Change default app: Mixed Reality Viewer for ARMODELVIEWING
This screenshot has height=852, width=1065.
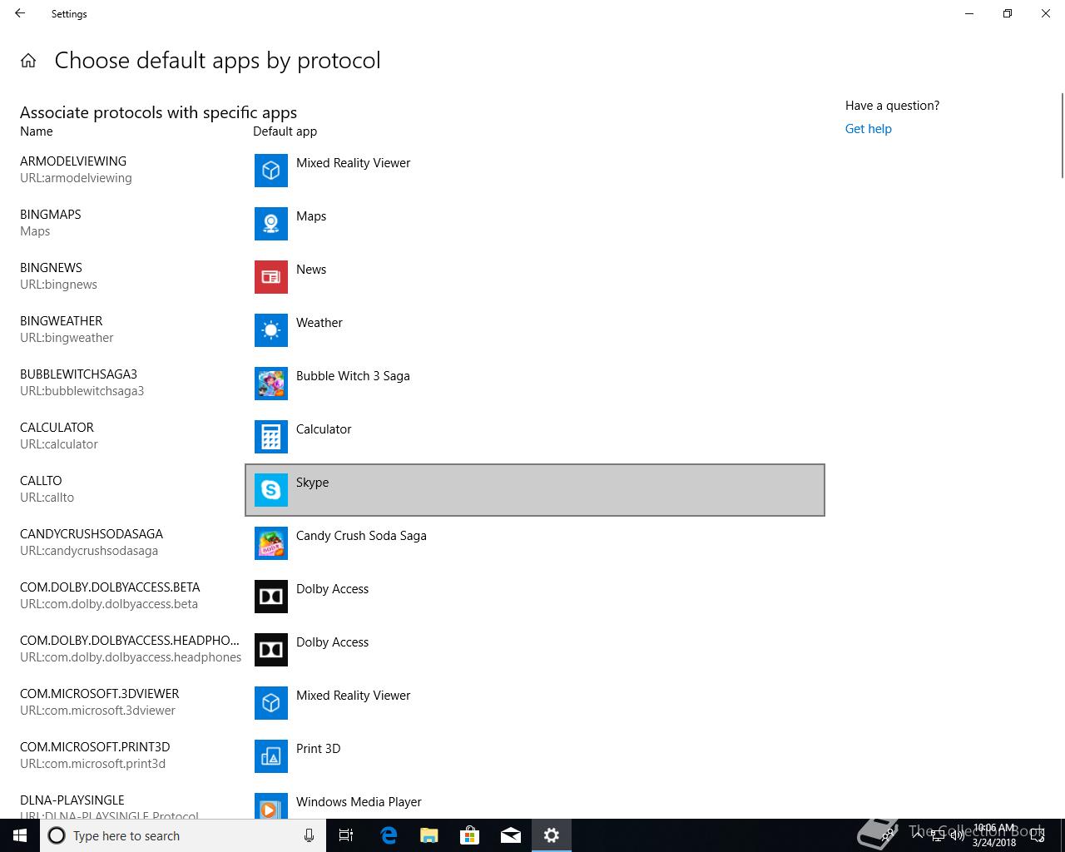[x=535, y=171]
